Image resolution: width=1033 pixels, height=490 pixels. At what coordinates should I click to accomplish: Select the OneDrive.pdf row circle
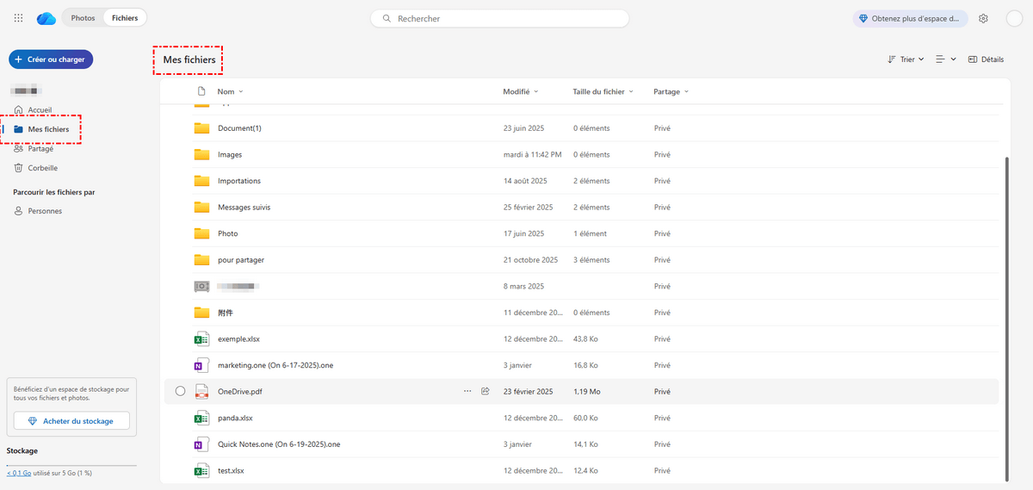pyautogui.click(x=180, y=391)
